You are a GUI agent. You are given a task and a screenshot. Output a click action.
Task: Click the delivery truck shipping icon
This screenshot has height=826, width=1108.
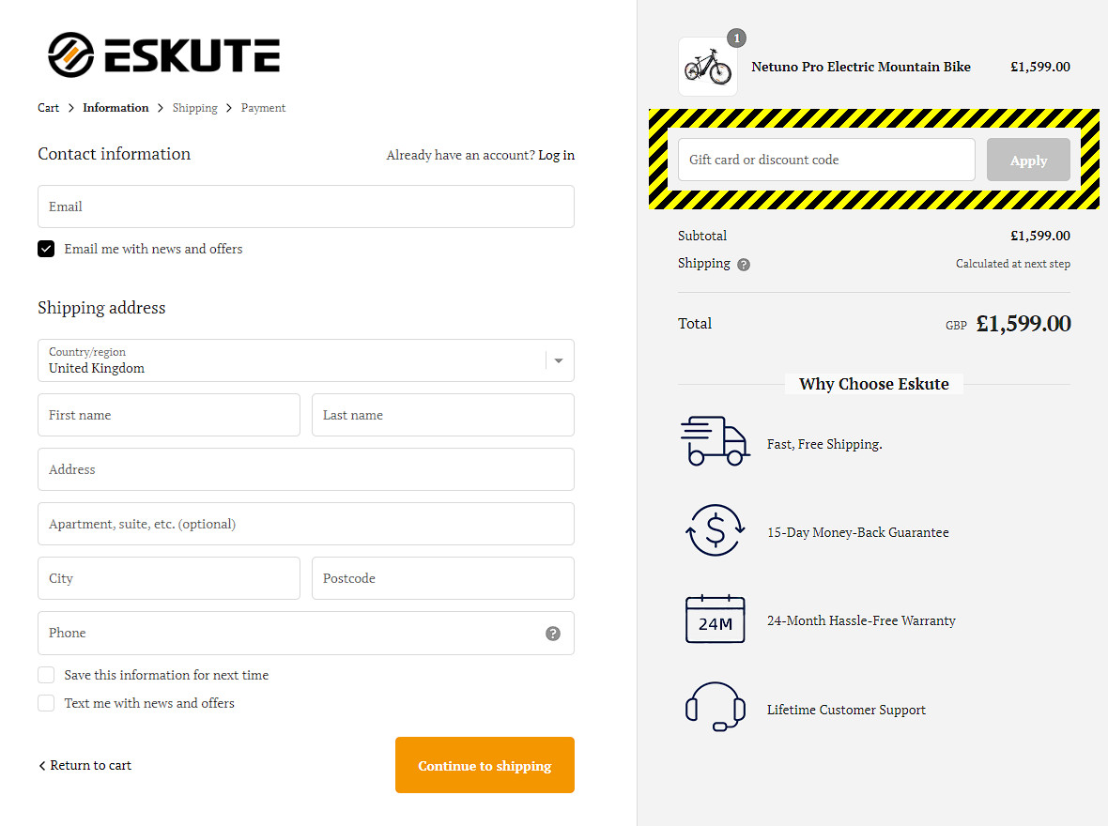[x=715, y=441]
